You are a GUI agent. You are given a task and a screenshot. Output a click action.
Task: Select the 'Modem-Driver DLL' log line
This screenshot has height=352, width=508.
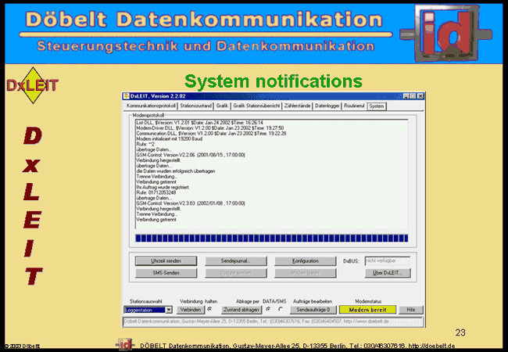coord(210,128)
